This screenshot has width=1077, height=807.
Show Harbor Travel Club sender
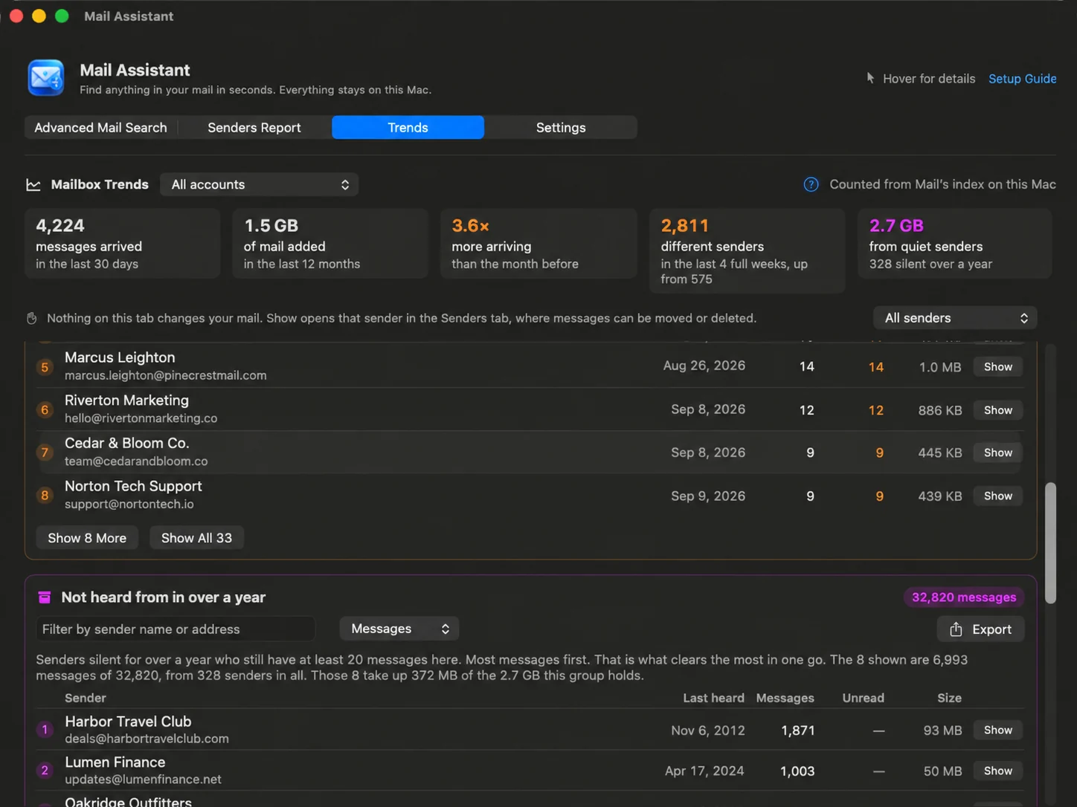pos(998,730)
